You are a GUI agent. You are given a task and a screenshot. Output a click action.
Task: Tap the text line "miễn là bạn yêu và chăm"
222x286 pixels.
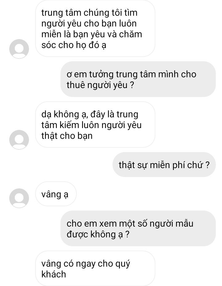tap(92, 34)
